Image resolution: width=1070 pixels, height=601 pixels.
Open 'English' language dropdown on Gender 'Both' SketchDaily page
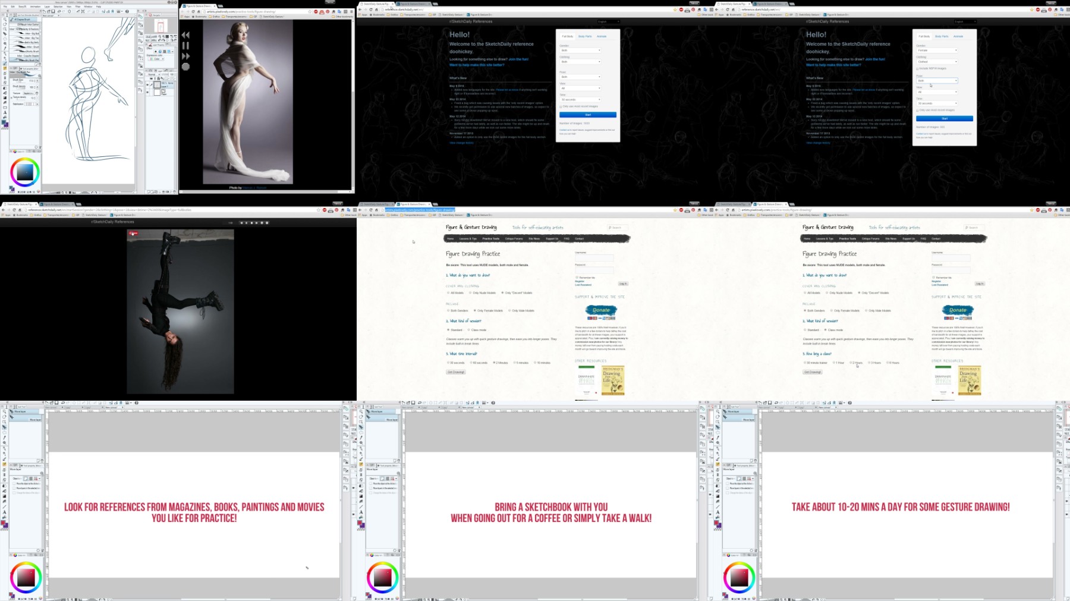(608, 21)
